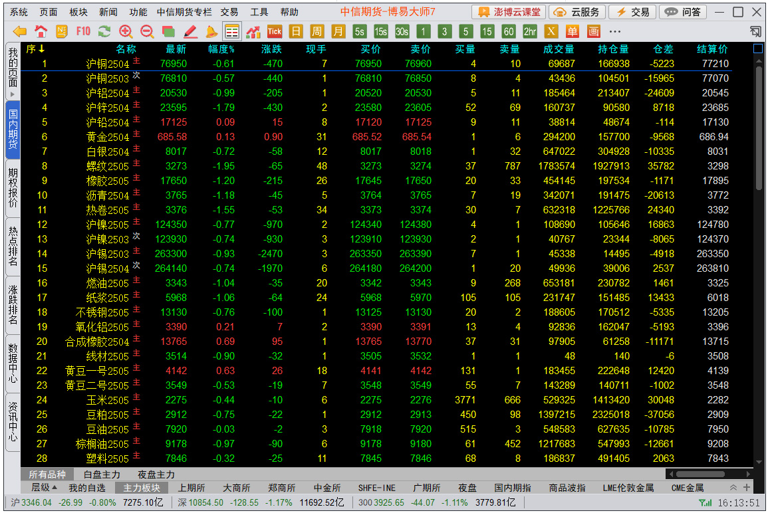This screenshot has height=513, width=770.
Task: Click the 交易 lightning button at top right
Action: click(633, 12)
